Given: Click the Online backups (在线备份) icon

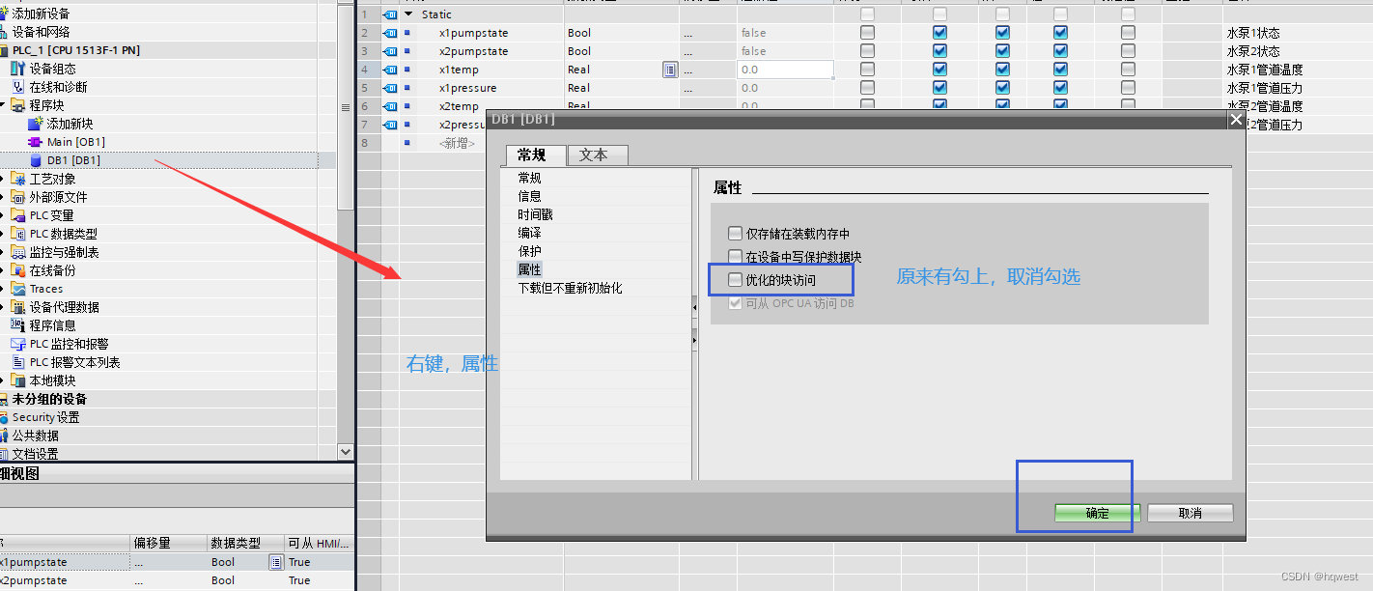Looking at the screenshot, I should click(18, 270).
